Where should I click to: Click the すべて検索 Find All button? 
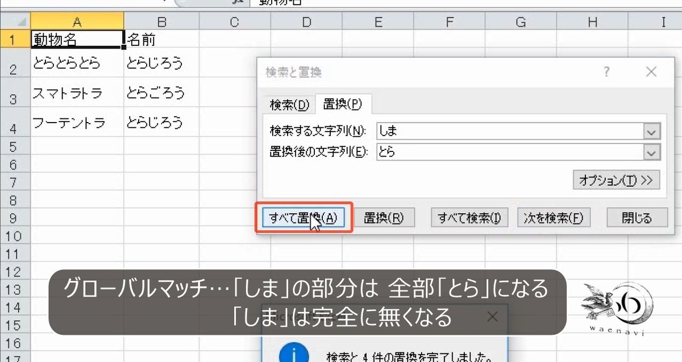[x=468, y=217]
